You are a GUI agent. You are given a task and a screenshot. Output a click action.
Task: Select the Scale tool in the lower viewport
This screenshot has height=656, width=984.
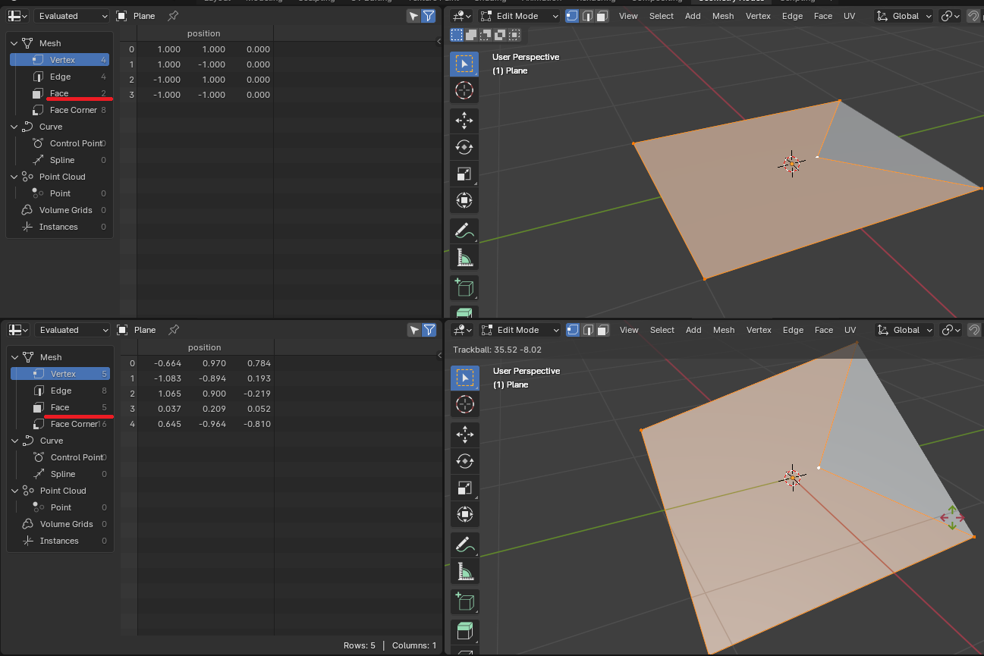coord(465,488)
